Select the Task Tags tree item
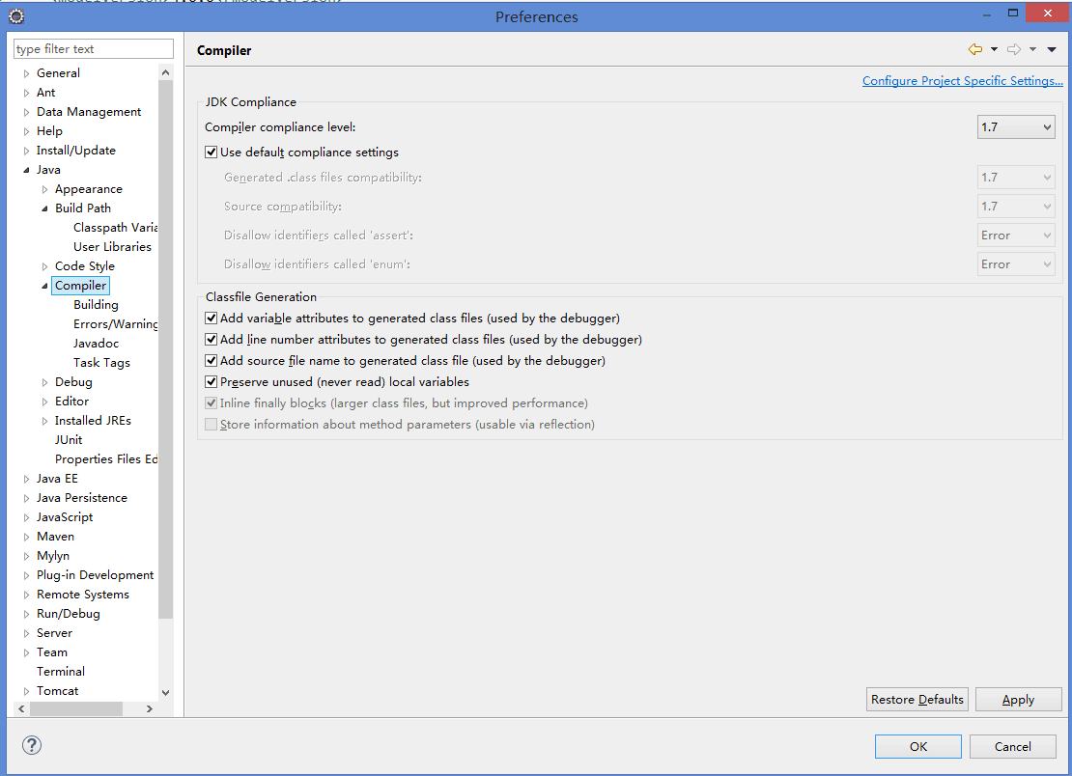Screen dimensions: 1072x776 101,363
